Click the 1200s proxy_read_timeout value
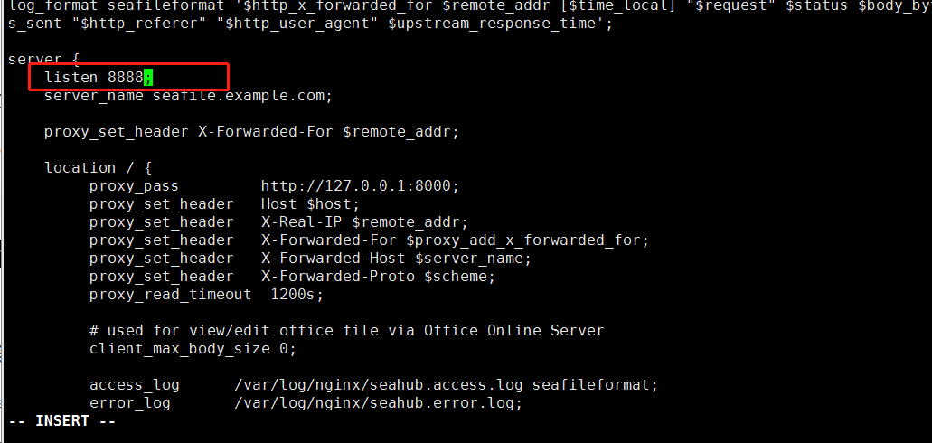932x443 pixels. [x=292, y=295]
